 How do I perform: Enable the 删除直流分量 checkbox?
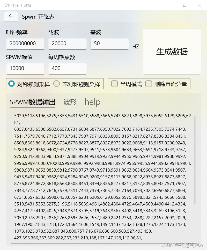[x=149, y=84]
